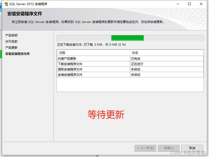
Task: Select the 下载安装程序文件 task row
Action: coord(130,64)
